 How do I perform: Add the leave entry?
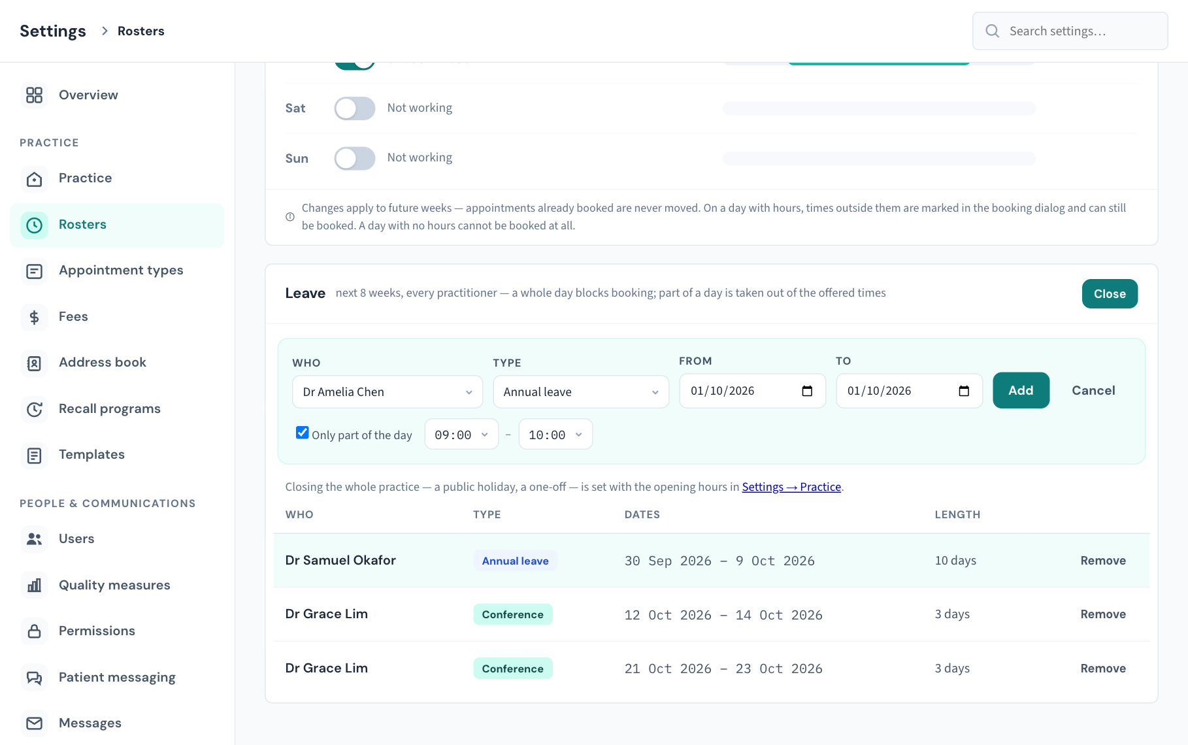click(x=1021, y=391)
